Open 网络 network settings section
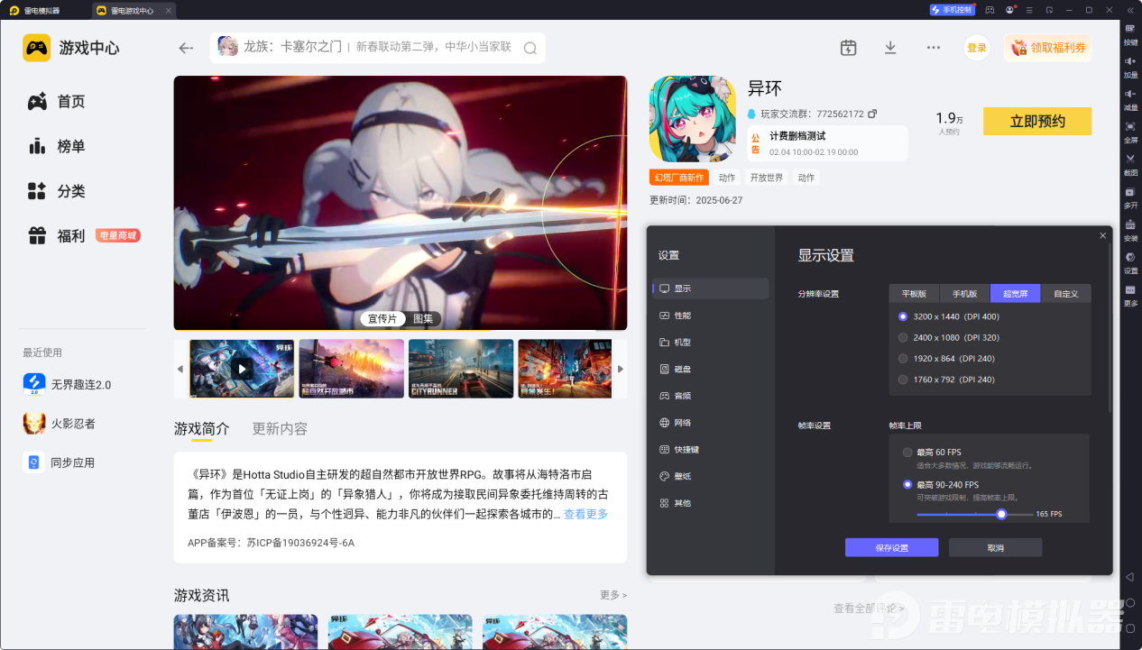1142x650 pixels. click(710, 422)
